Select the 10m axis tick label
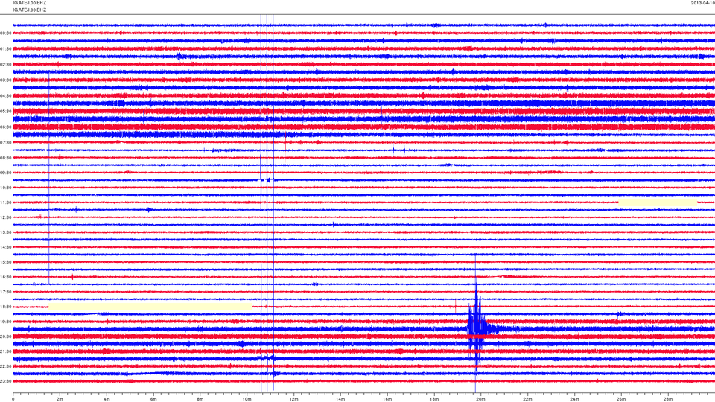This screenshot has width=715, height=402. pos(247,399)
